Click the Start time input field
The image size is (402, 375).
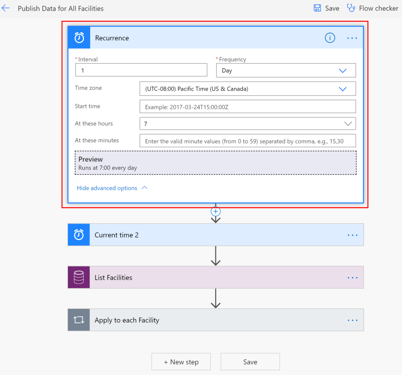click(248, 106)
